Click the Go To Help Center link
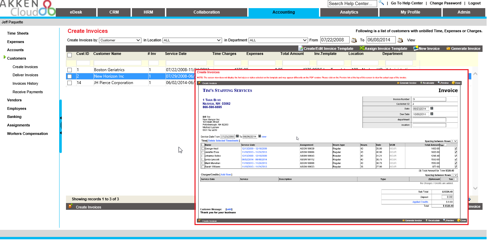 (x=407, y=3)
